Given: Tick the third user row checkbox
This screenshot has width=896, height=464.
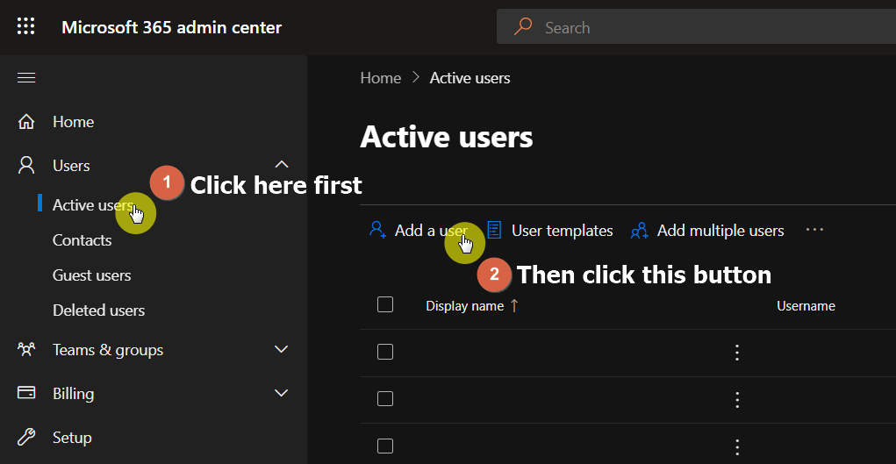Looking at the screenshot, I should point(385,446).
